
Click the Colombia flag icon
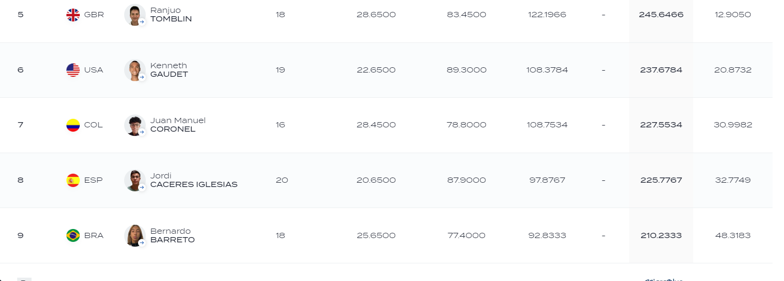73,125
